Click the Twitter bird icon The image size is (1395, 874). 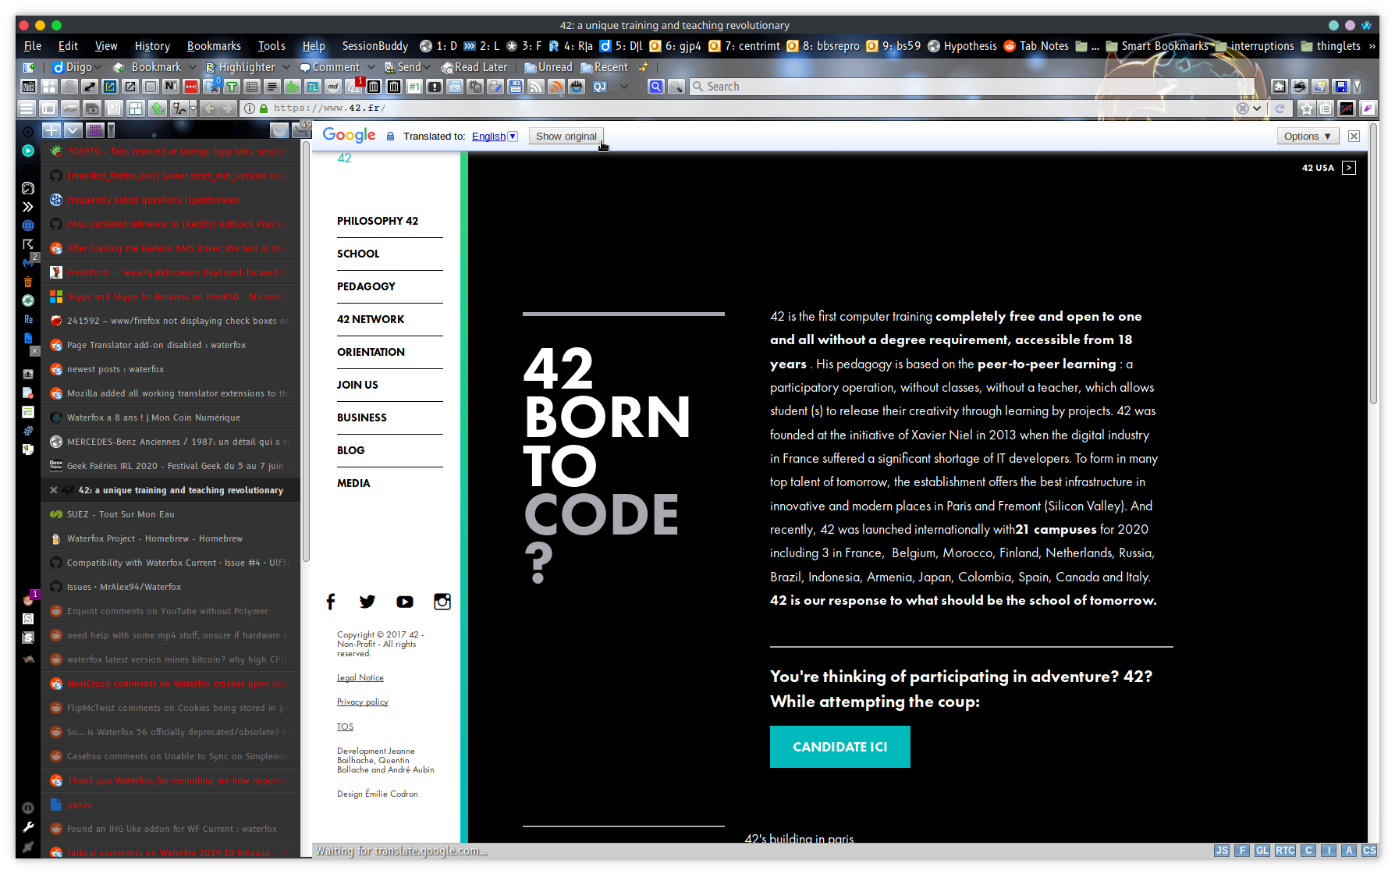tap(367, 602)
